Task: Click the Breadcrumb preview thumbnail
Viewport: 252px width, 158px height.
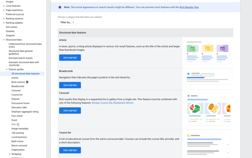Action: 208,77
